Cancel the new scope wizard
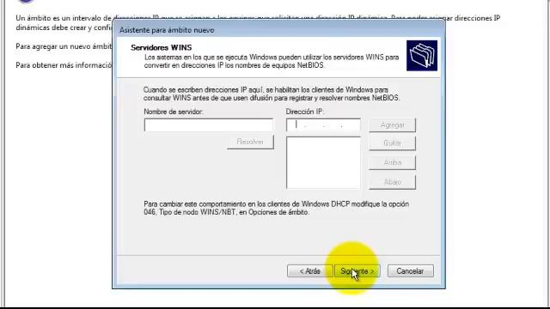Viewport: 550px width, 309px height. [411, 271]
